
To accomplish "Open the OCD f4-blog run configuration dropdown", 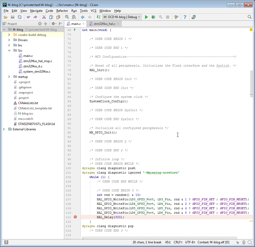I will pyautogui.click(x=122, y=17).
